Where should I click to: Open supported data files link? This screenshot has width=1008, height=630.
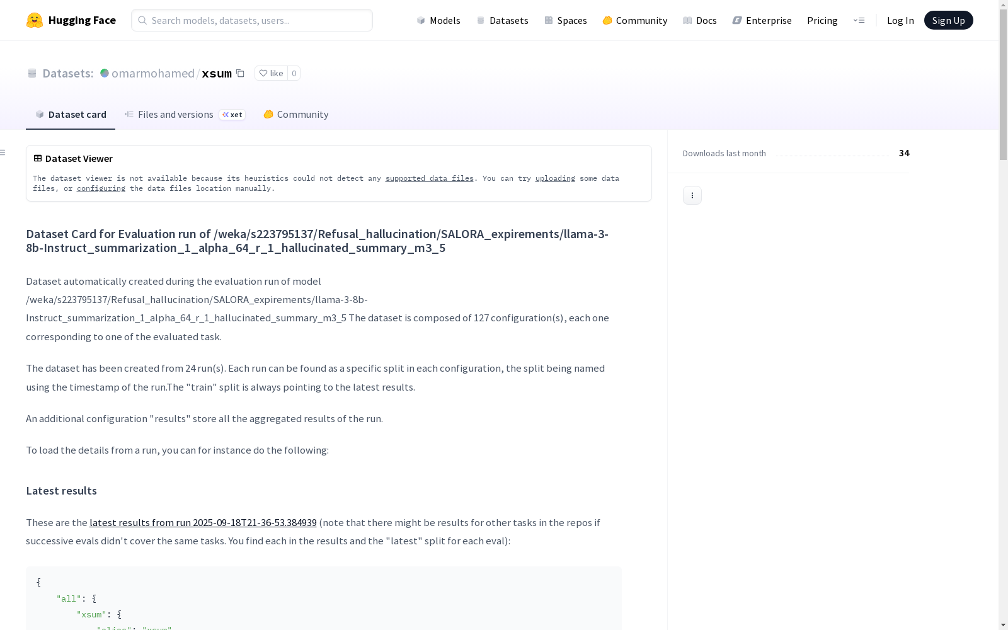429,178
